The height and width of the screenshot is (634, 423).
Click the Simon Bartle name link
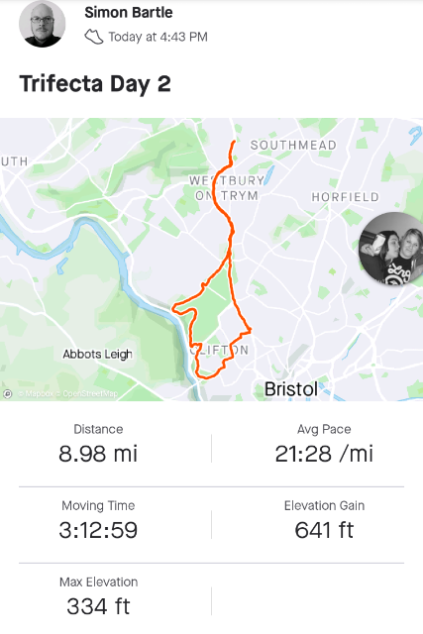pos(129,13)
